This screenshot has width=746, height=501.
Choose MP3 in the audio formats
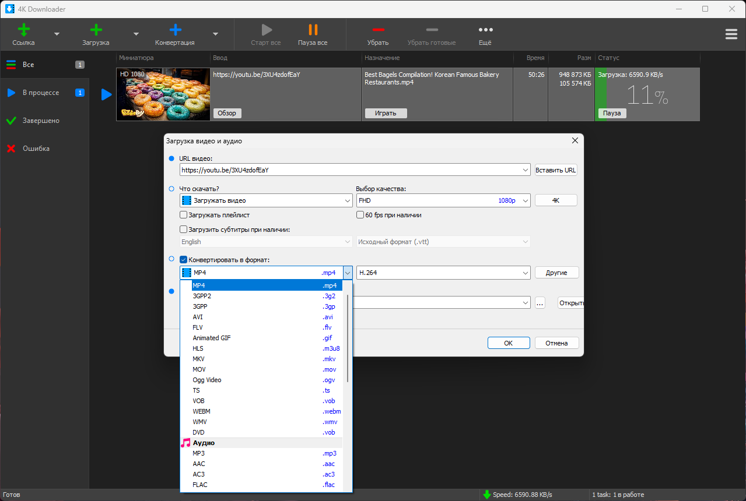click(x=199, y=453)
